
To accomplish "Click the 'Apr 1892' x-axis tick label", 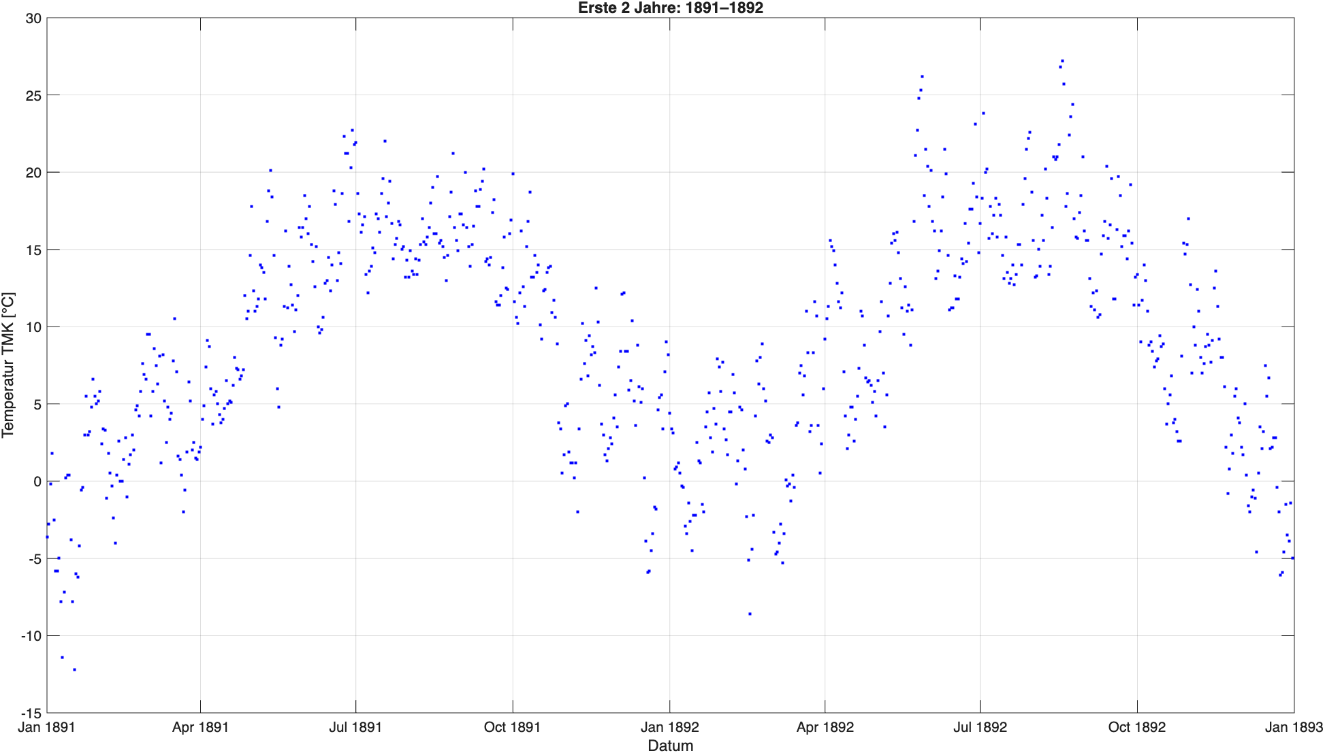I will (x=825, y=727).
